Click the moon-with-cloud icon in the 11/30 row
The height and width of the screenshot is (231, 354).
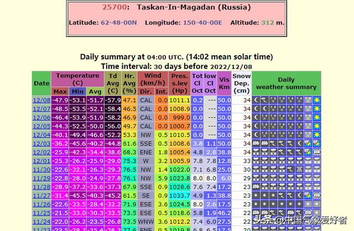click(x=291, y=170)
